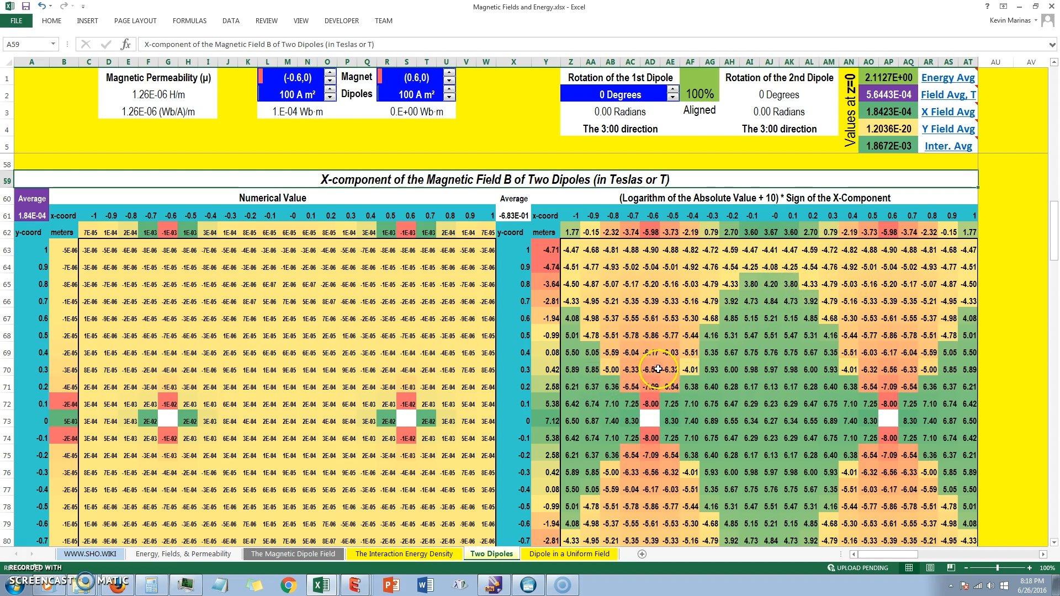Click the zoom slider handle

coord(997,568)
